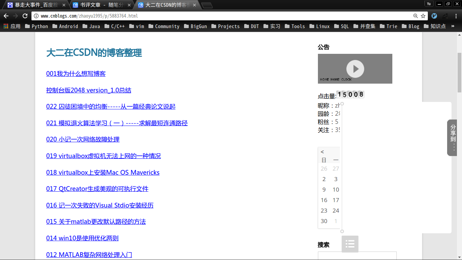Viewport: 462px width, 260px height.
Task: Click the browser back arrow
Action: pyautogui.click(x=6, y=16)
